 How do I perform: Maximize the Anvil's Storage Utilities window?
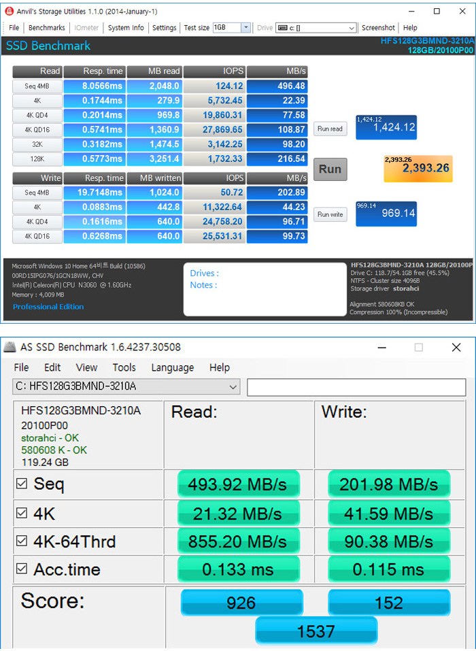437,11
